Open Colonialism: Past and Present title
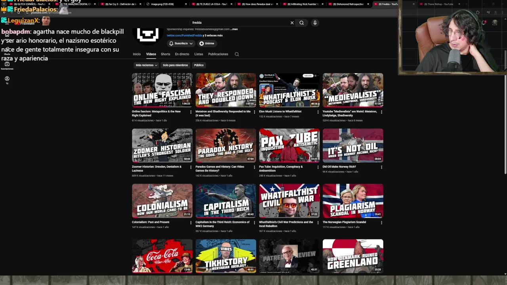Image resolution: width=507 pixels, height=285 pixels. [151, 222]
